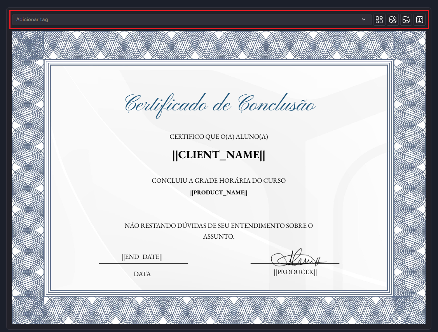Viewport: 438px width, 332px height.
Task: Expand the Adicionar tag dropdown chevron
Action: click(364, 19)
